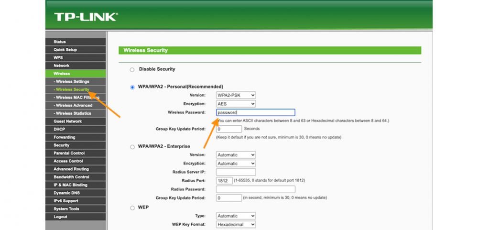The height and width of the screenshot is (230, 478).
Task: Select Wireless MAC Filtering submenu
Action: [x=76, y=98]
